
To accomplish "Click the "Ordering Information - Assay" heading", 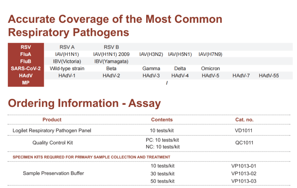I will (x=85, y=103).
